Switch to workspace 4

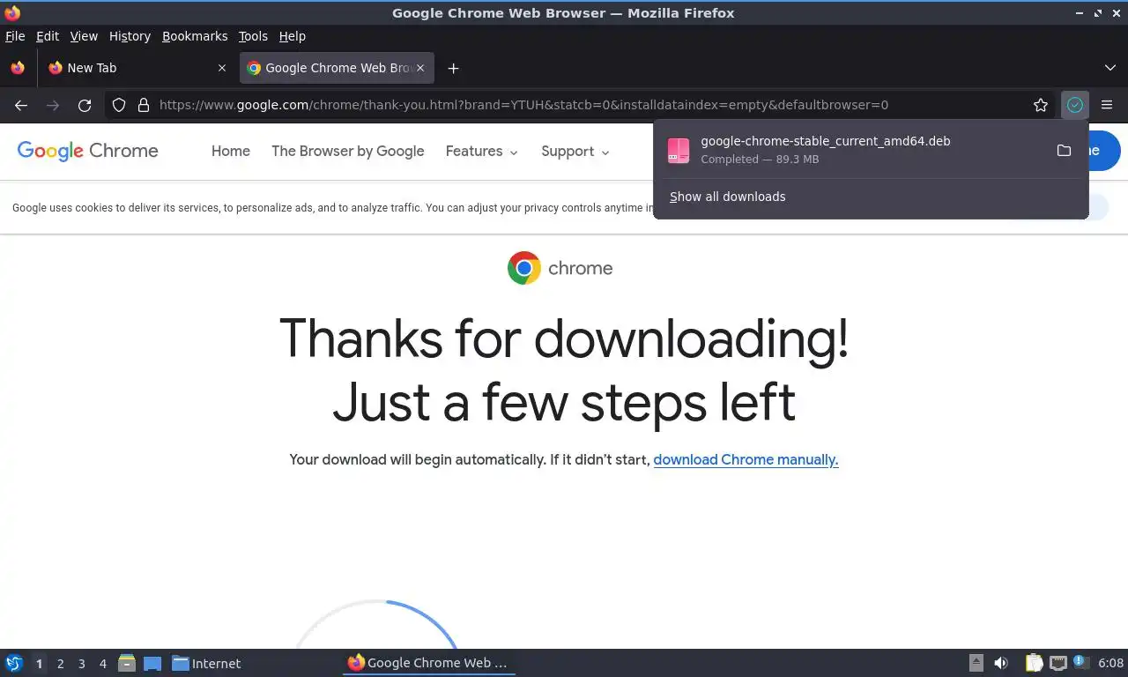[x=103, y=664]
